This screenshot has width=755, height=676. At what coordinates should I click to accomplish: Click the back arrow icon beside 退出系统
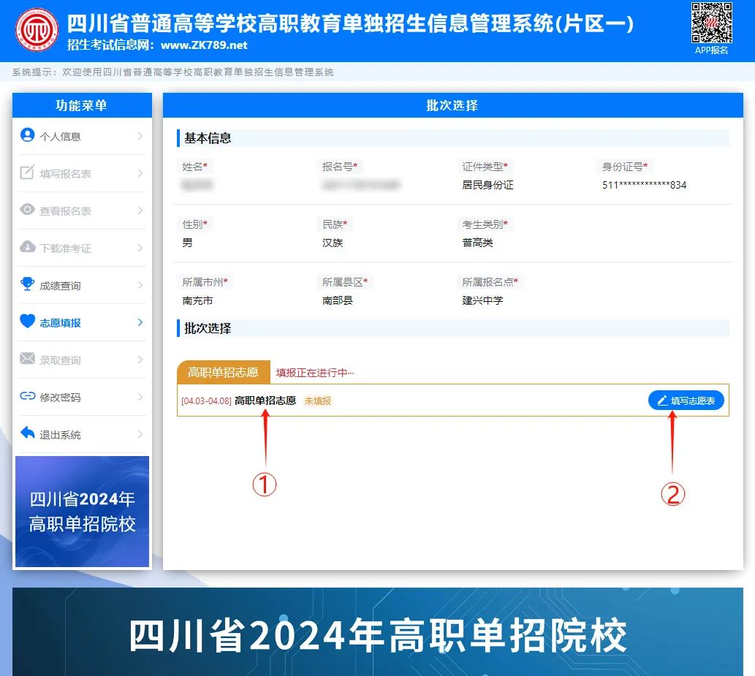[28, 433]
